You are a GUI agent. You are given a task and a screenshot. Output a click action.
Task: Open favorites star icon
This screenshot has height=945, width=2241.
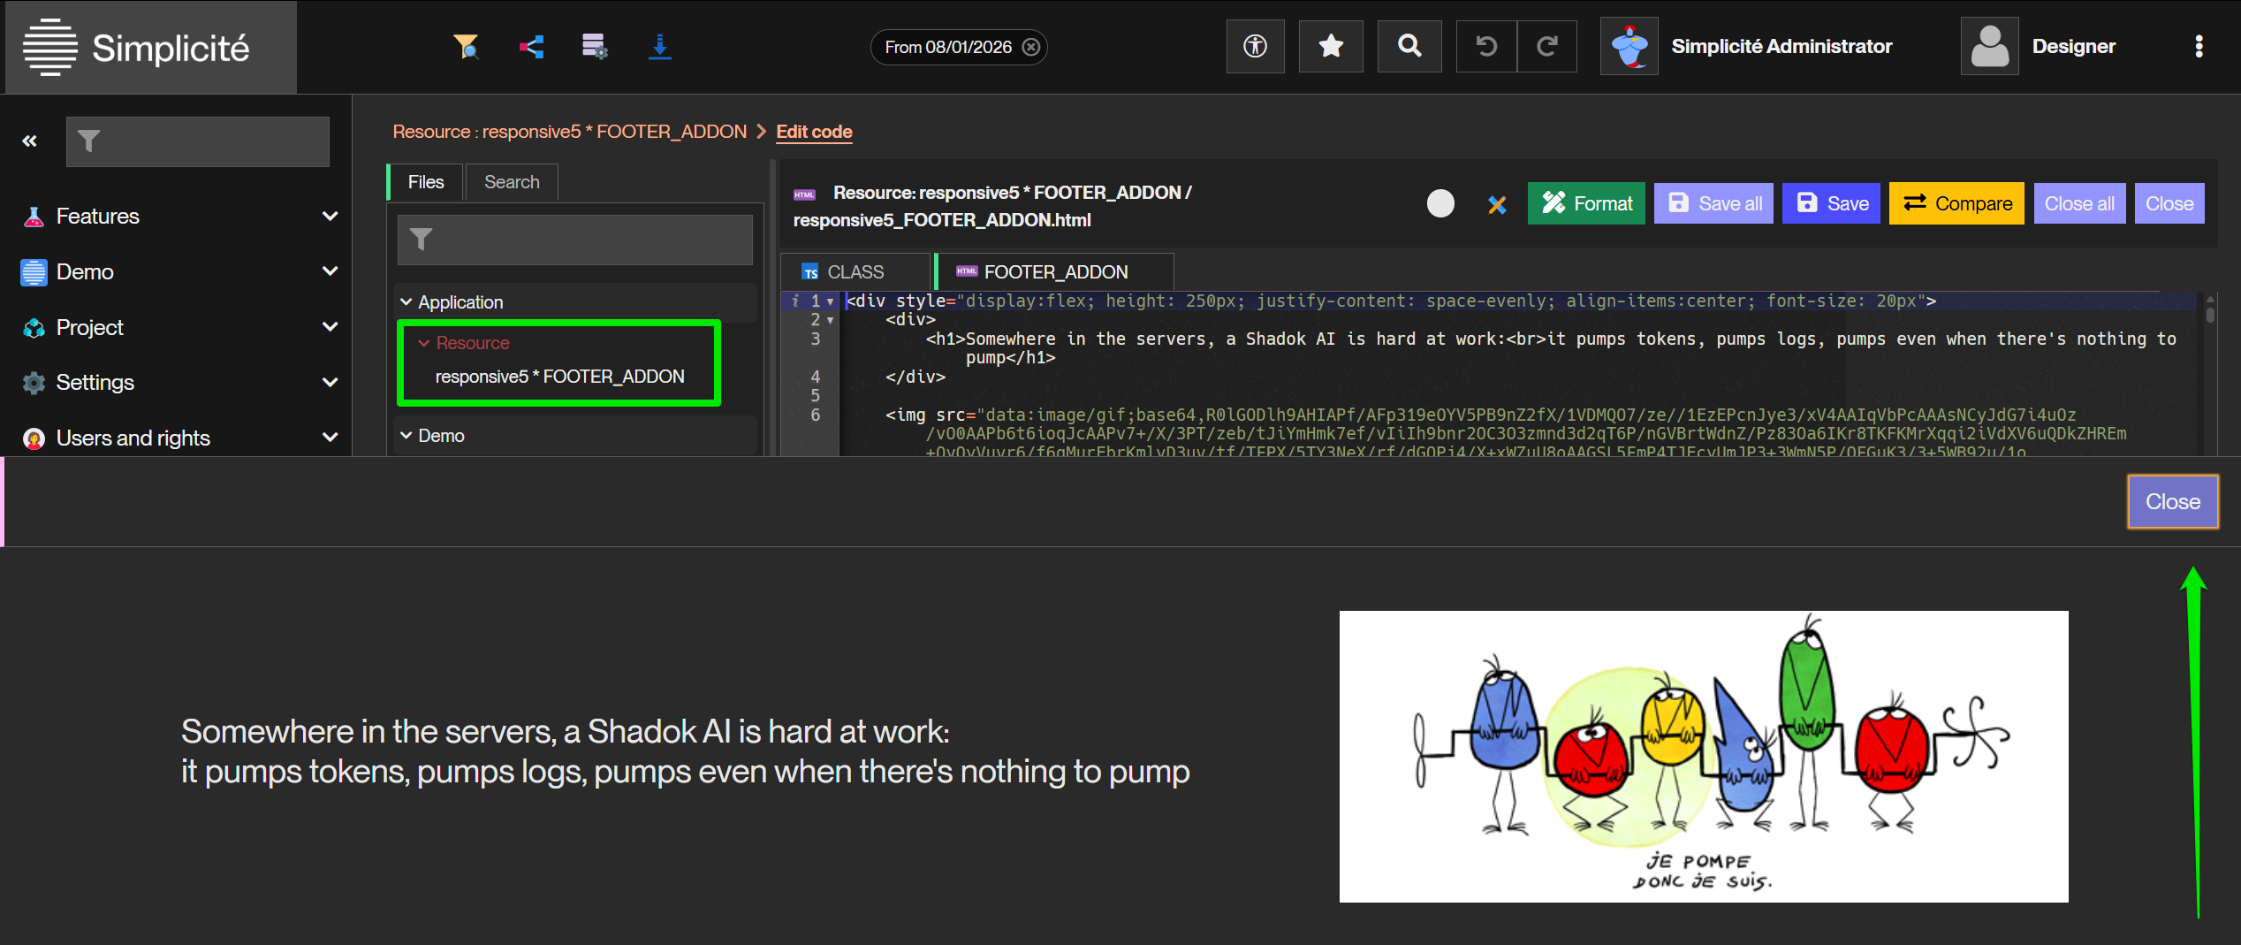point(1331,46)
